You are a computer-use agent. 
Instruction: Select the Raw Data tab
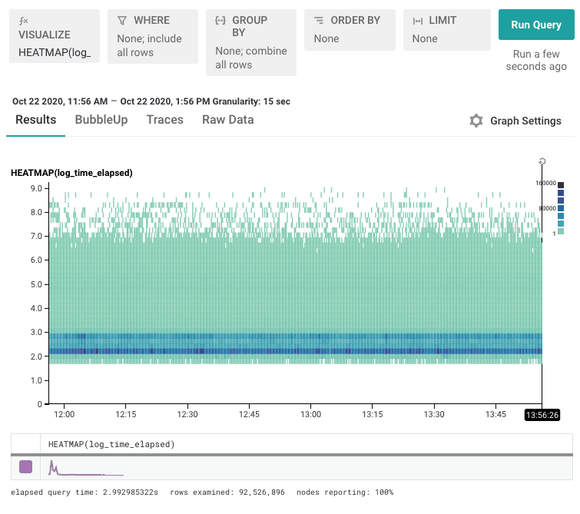click(x=227, y=120)
